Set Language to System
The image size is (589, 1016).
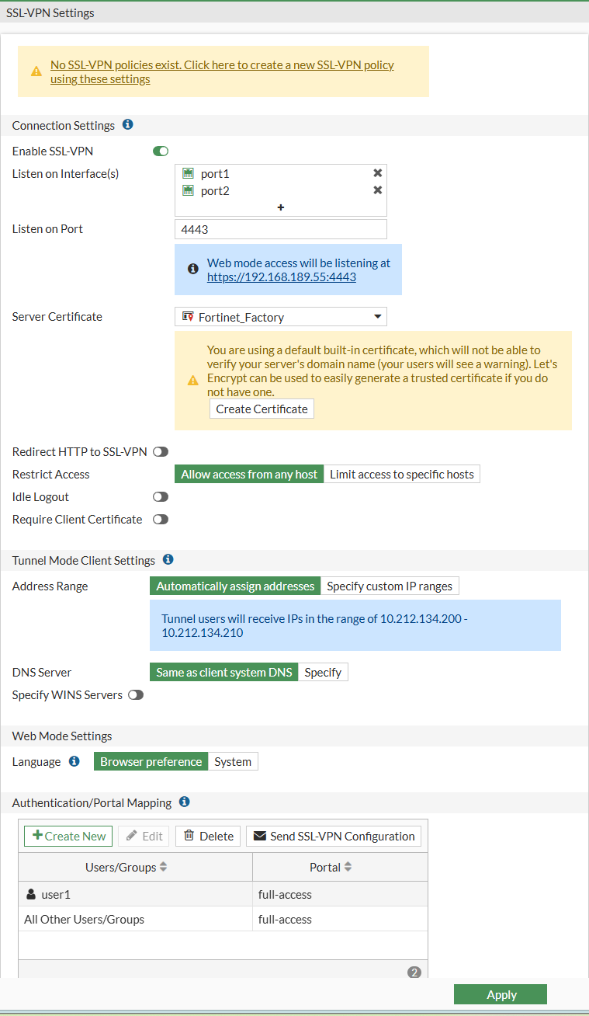click(x=233, y=761)
